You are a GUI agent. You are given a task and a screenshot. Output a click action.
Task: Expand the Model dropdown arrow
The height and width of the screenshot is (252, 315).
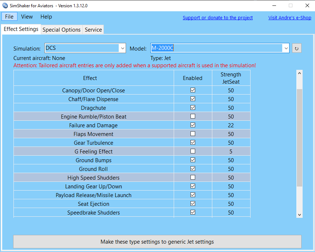[286, 48]
